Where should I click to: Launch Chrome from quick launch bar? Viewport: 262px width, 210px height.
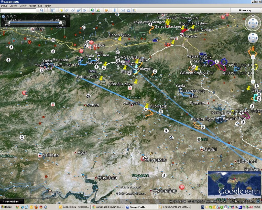17,207
